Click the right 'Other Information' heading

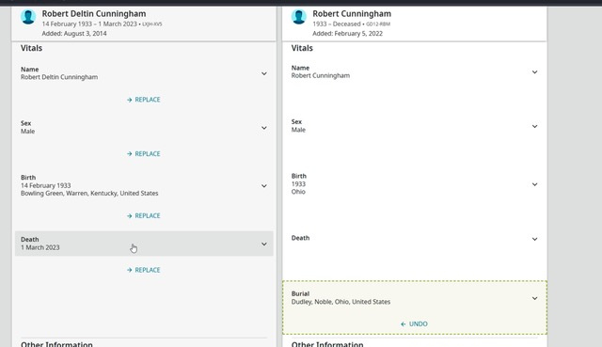point(327,344)
